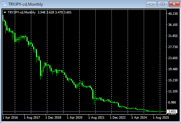This screenshot has height=123, width=181.
Task: Click the 1 Aug 2021 time axis label
Action: click(96, 118)
